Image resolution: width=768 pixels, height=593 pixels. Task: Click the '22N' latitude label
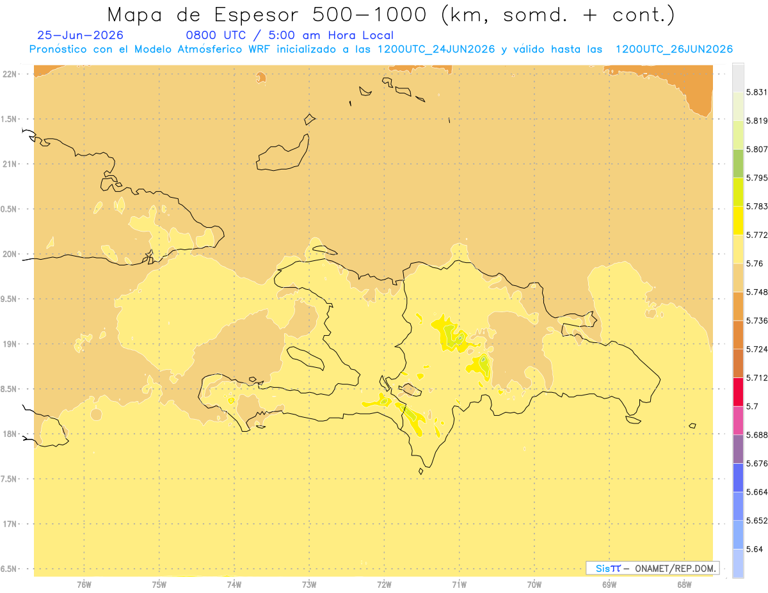click(11, 74)
